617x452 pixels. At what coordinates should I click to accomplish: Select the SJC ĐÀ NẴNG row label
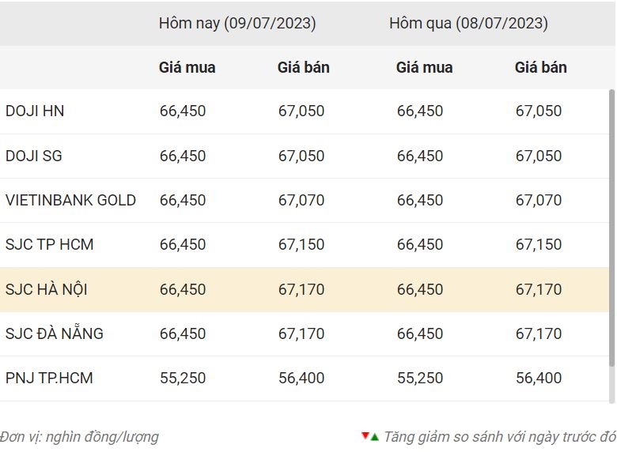55,333
